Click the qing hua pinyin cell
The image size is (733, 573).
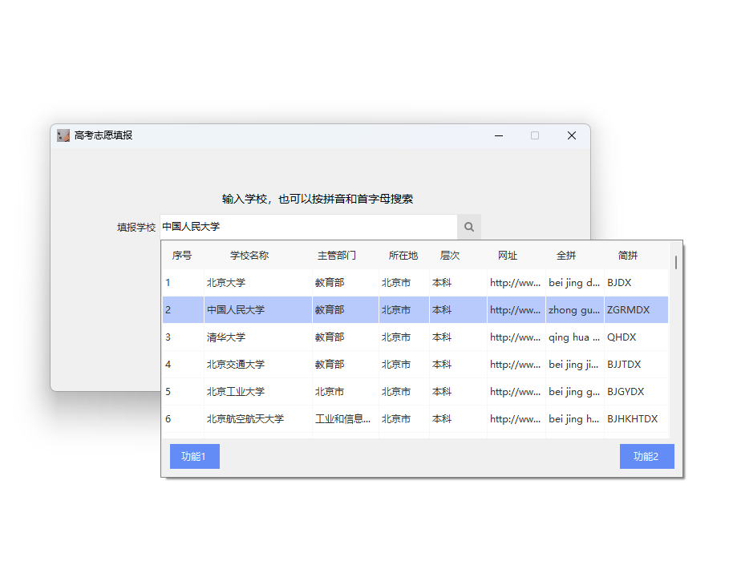(574, 337)
